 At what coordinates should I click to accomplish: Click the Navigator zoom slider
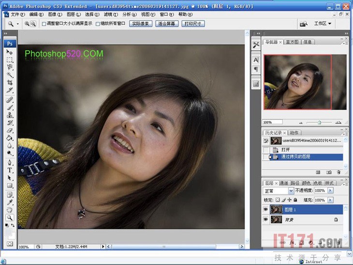319,122
